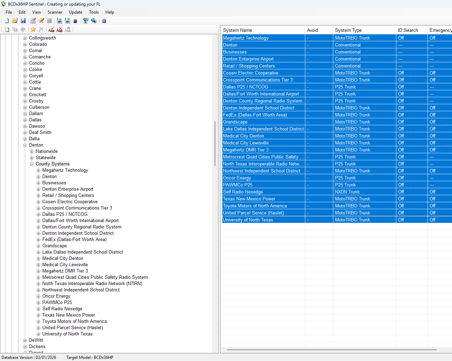Open the File menu

[x=9, y=12]
